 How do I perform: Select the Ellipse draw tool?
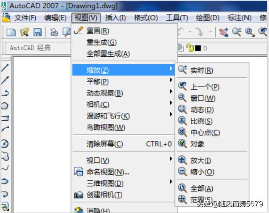point(5,181)
